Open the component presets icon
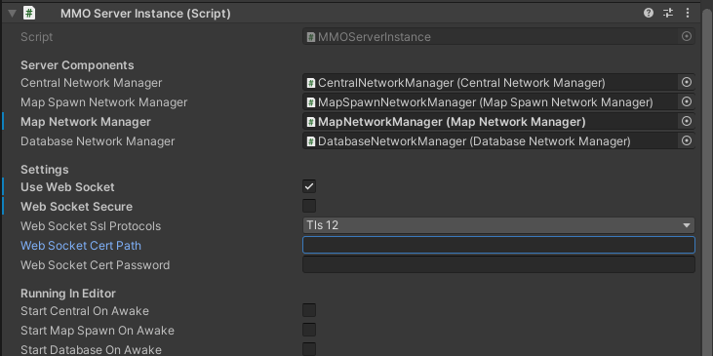Screen dimensions: 713x356 point(668,14)
